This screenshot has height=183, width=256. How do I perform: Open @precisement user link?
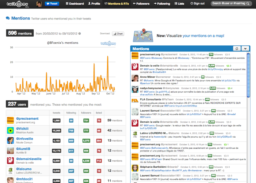click(x=27, y=118)
